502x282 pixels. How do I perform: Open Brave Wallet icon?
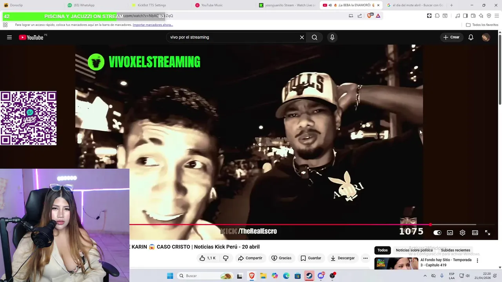pyautogui.click(x=473, y=16)
